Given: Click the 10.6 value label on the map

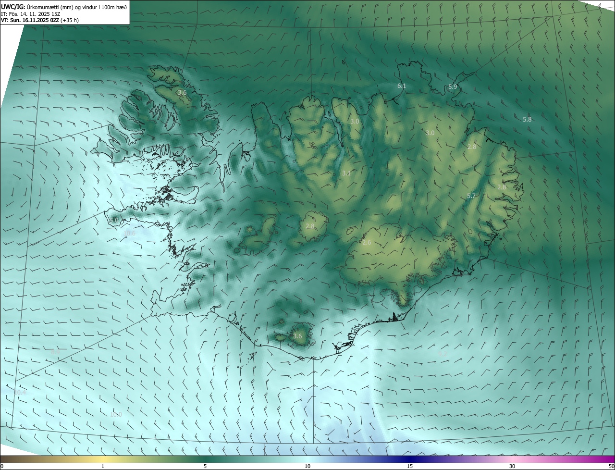Looking at the screenshot, I should pyautogui.click(x=130, y=234).
